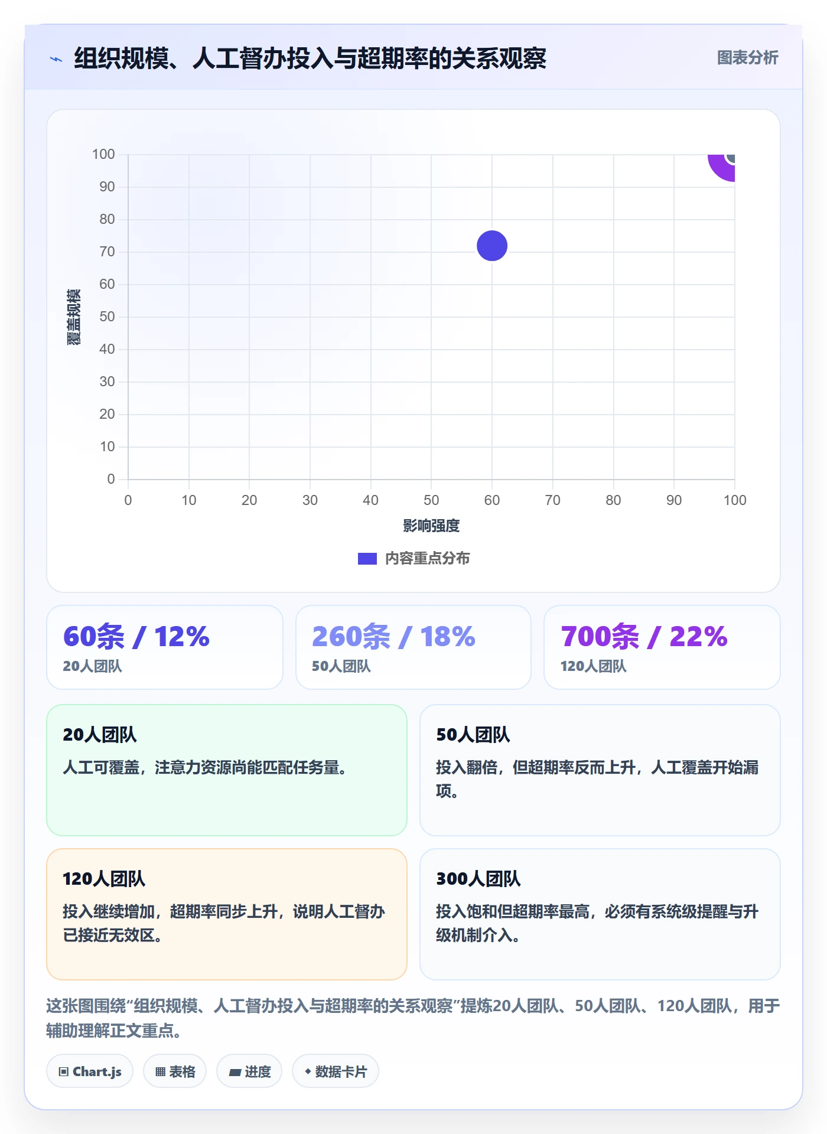Click the 300人团队 card heading
This screenshot has height=1134, width=827.
click(x=478, y=879)
